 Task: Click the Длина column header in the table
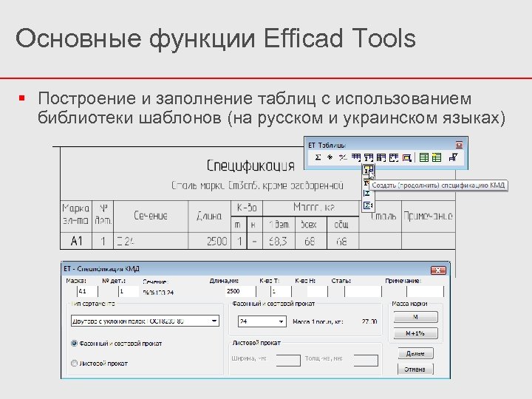click(x=209, y=216)
